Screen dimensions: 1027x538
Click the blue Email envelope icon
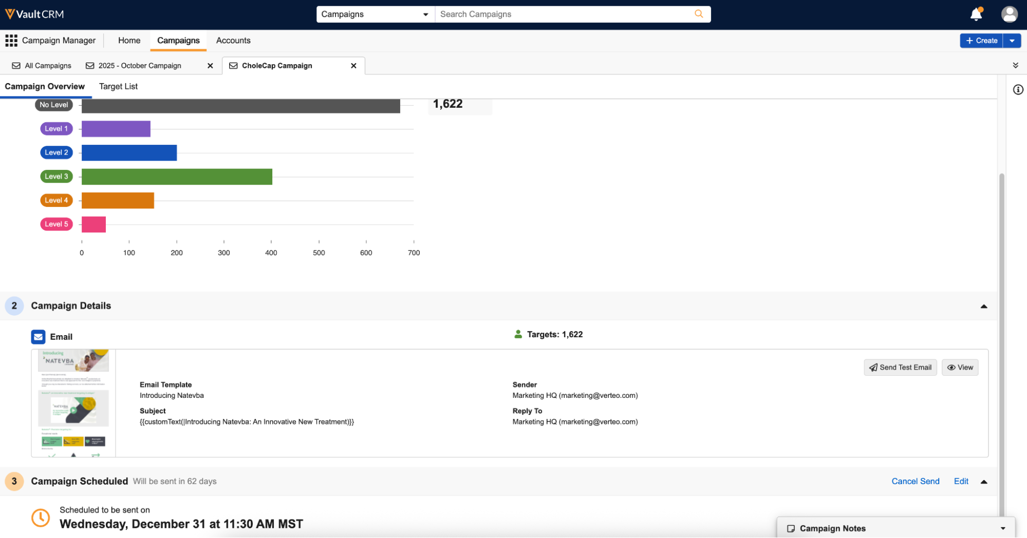pos(39,337)
